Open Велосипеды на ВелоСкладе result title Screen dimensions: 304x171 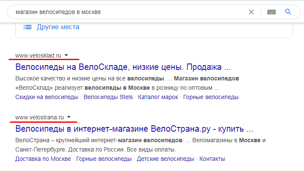[123, 67]
